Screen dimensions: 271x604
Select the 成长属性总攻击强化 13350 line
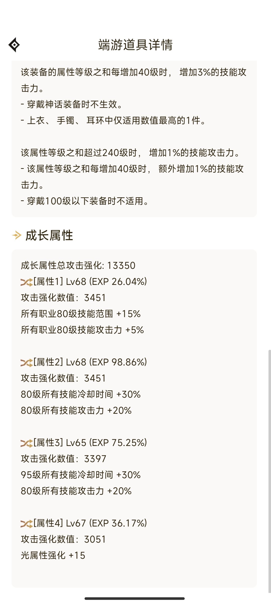click(78, 266)
